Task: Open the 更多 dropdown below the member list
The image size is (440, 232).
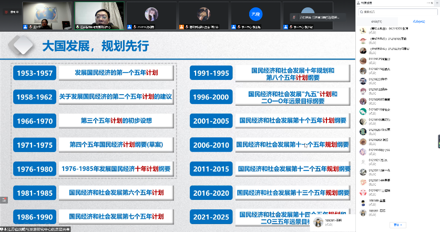Action: click(x=399, y=225)
